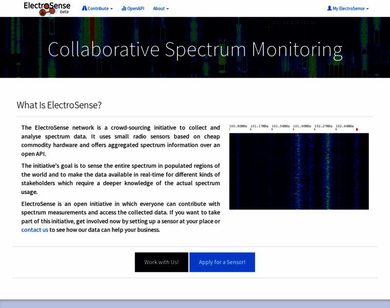This screenshot has height=308, width=390.
Task: Open the OpenAPI page
Action: [x=133, y=8]
